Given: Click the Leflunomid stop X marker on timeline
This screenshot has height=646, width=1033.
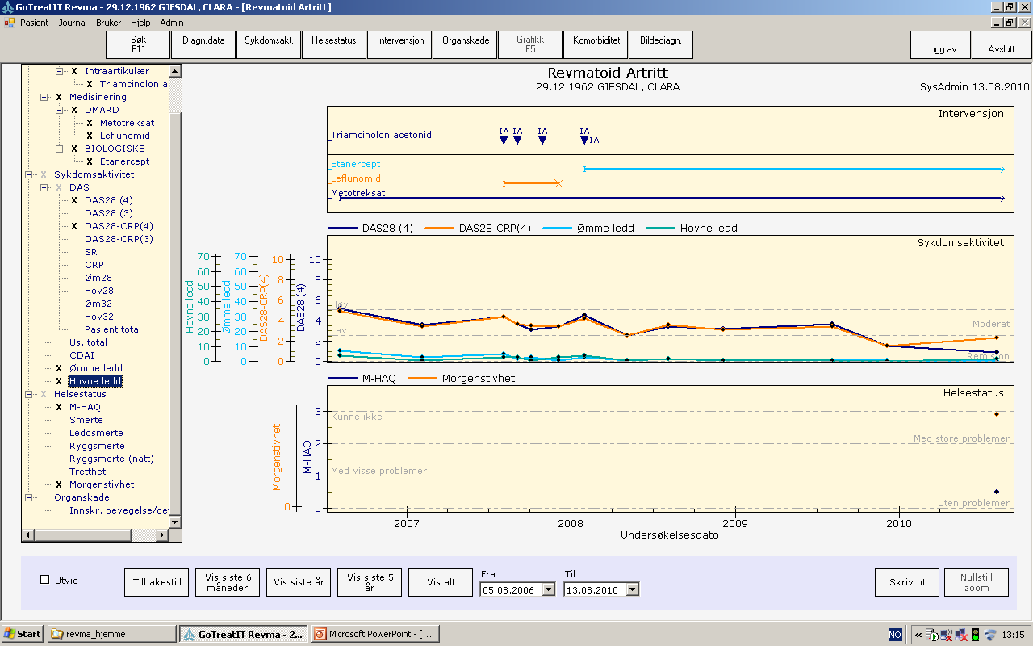Looking at the screenshot, I should 558,184.
